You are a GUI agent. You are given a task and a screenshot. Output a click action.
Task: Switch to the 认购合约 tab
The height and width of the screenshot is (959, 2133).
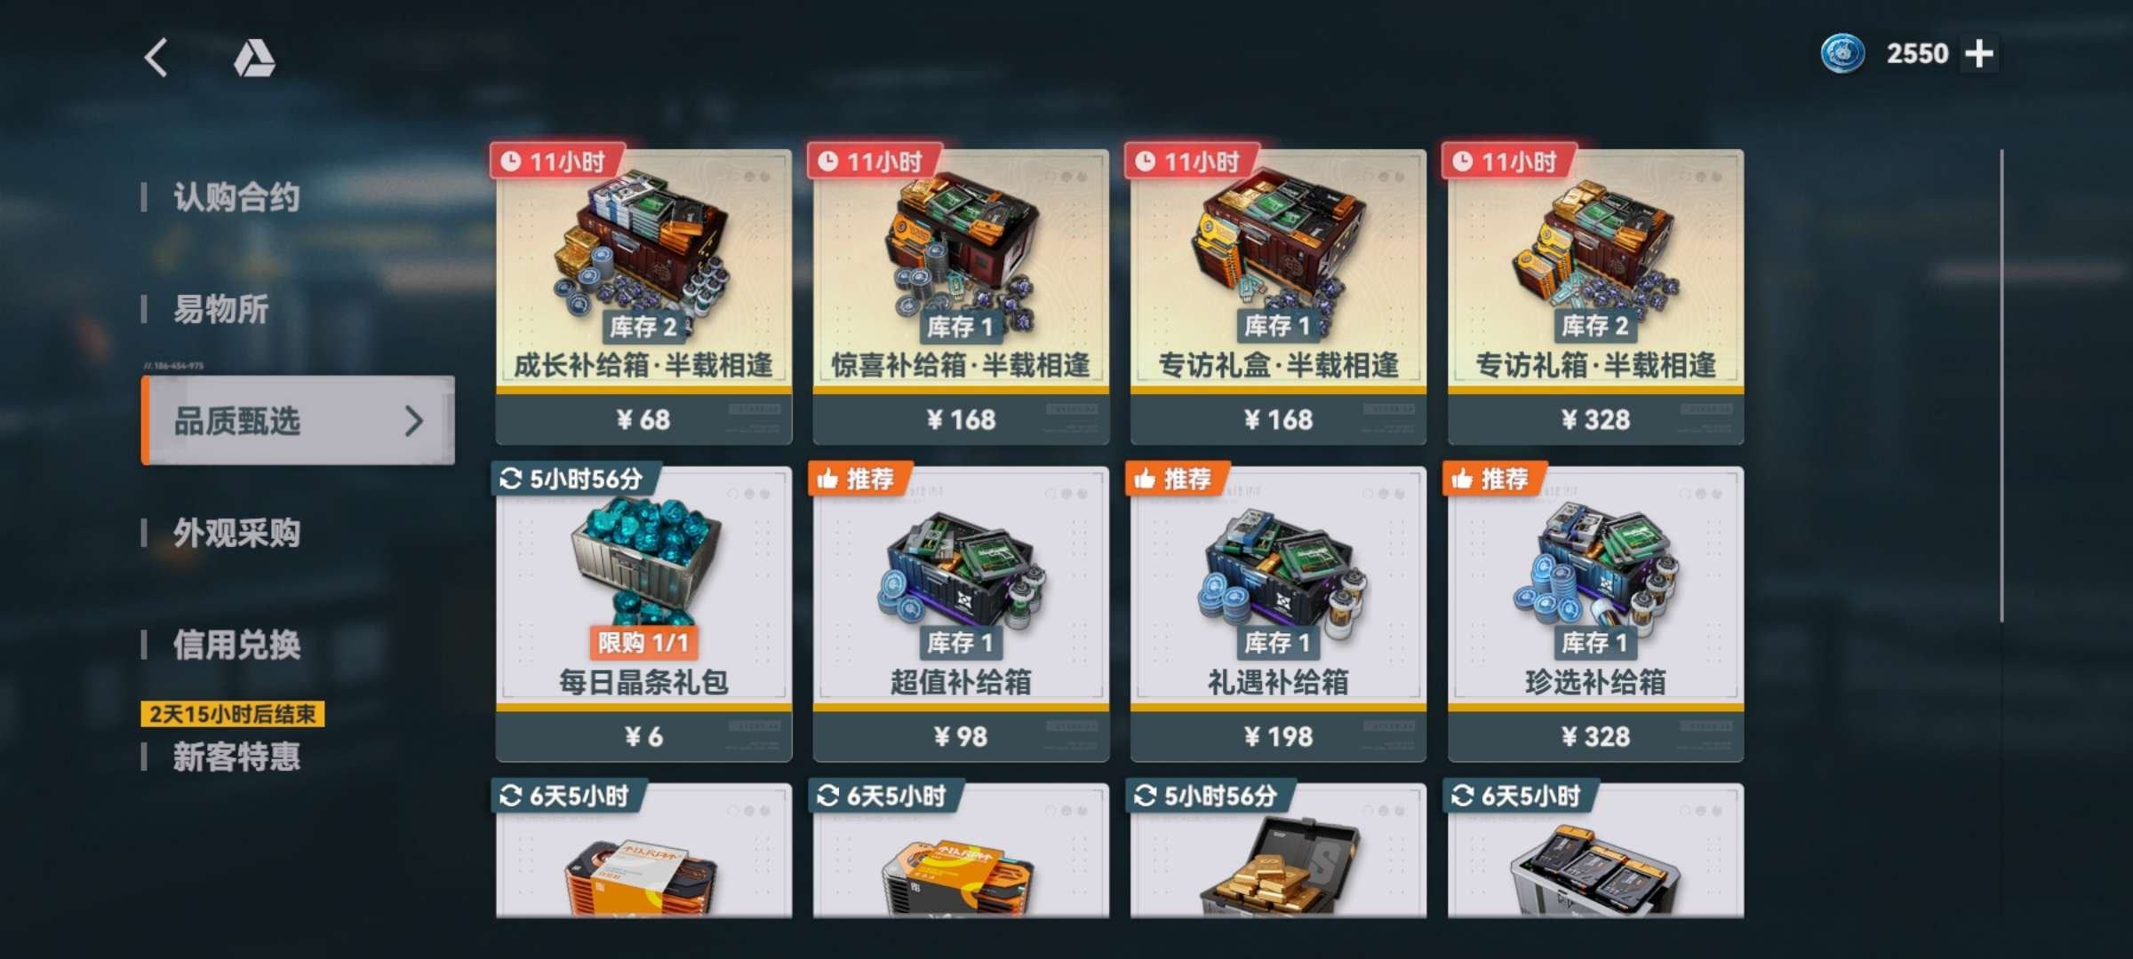pyautogui.click(x=236, y=197)
